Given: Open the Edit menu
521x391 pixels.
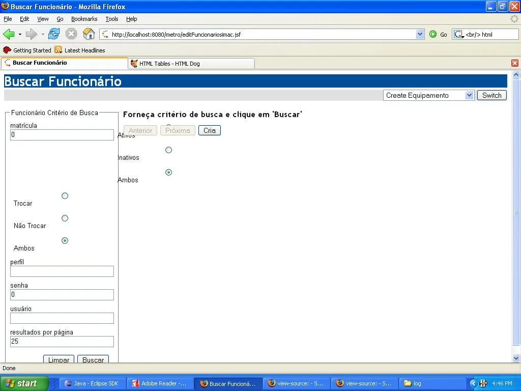Looking at the screenshot, I should [24, 19].
